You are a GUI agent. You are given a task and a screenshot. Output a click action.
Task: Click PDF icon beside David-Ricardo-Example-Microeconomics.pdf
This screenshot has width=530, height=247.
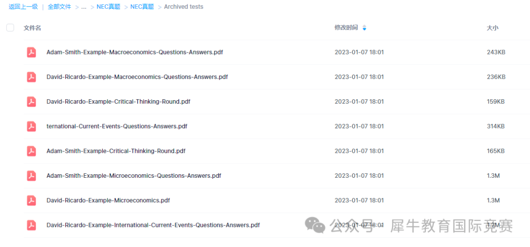pos(31,200)
